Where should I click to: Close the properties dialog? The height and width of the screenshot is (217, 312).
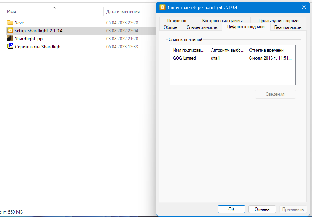[x=304, y=7]
